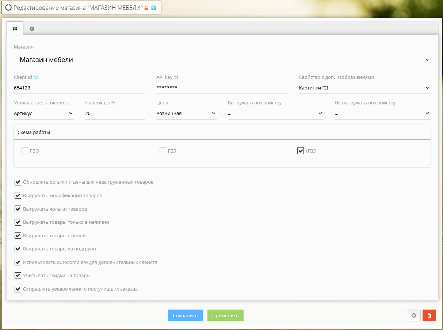Disable "Учитывать скидки на товары" option
Viewport: 443px width, 330px height.
pyautogui.click(x=18, y=276)
